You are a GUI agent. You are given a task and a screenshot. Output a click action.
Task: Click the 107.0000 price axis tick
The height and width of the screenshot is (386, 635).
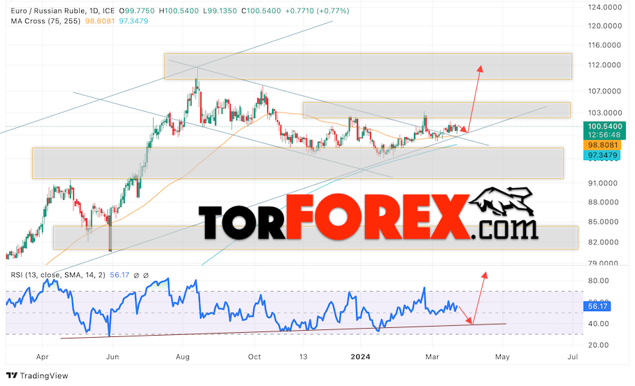[x=605, y=91]
